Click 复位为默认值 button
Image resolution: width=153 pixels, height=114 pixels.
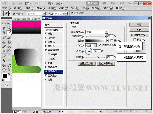pyautogui.click(x=106, y=64)
